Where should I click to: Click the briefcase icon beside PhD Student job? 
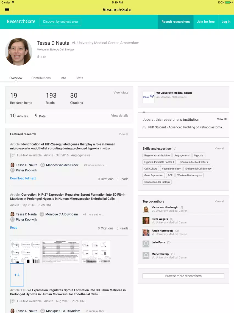(x=144, y=128)
